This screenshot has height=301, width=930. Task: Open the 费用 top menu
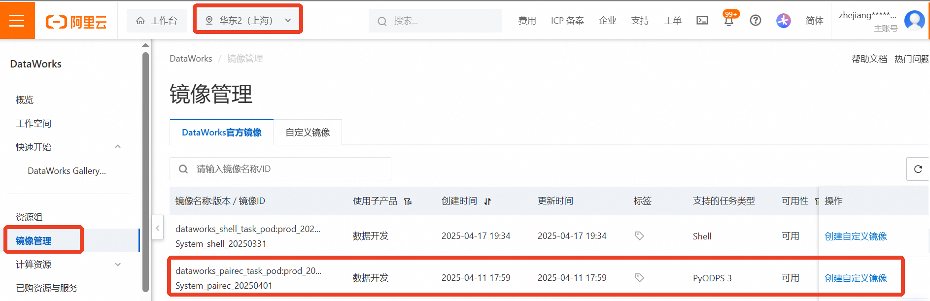(527, 20)
